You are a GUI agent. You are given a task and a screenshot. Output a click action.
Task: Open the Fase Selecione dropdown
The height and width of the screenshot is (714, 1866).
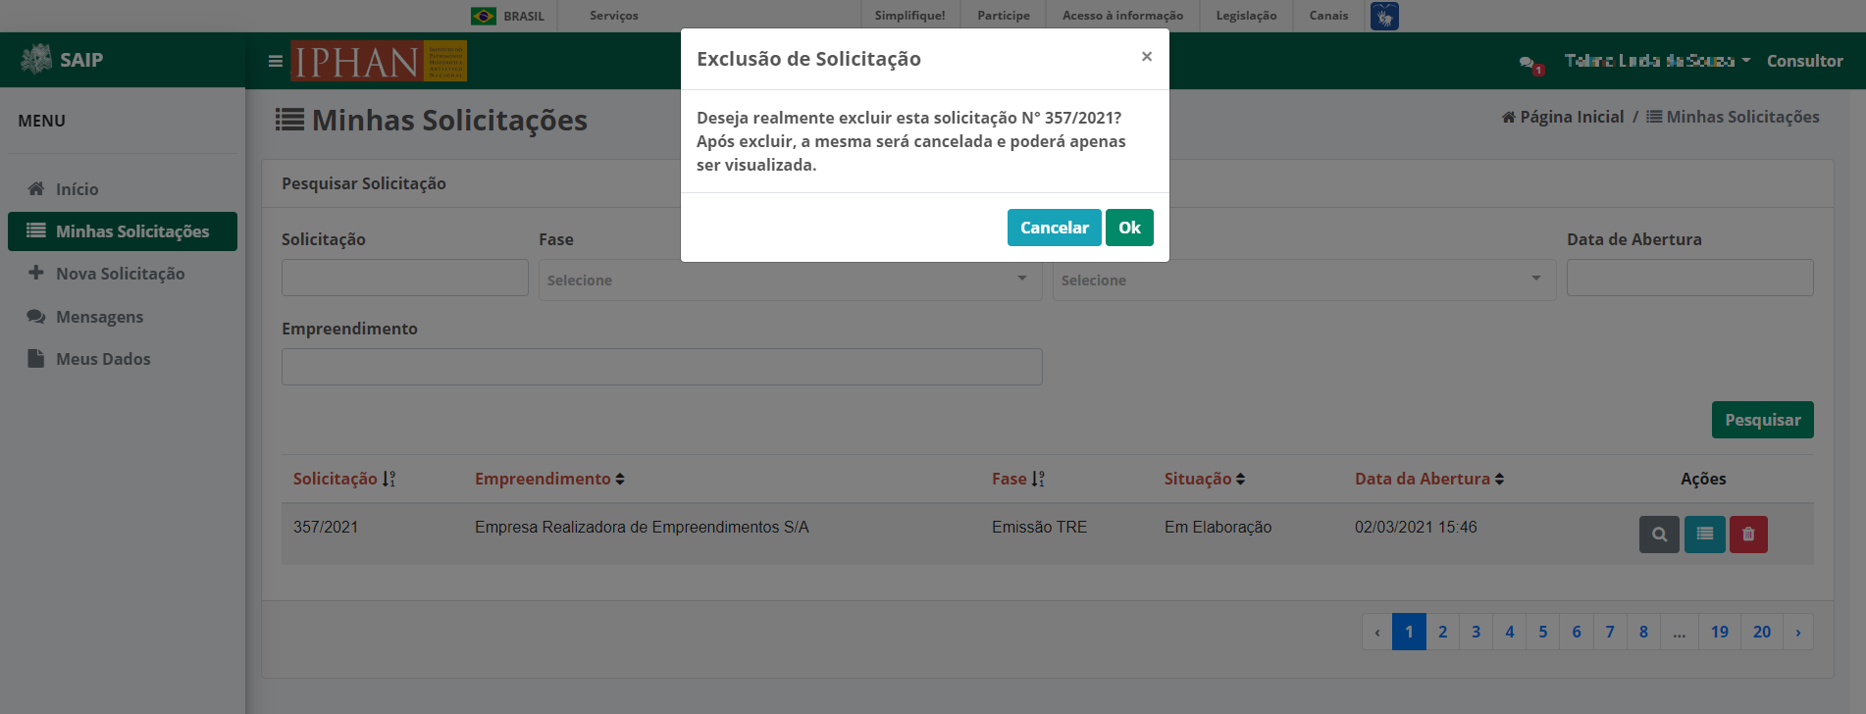[x=791, y=280]
